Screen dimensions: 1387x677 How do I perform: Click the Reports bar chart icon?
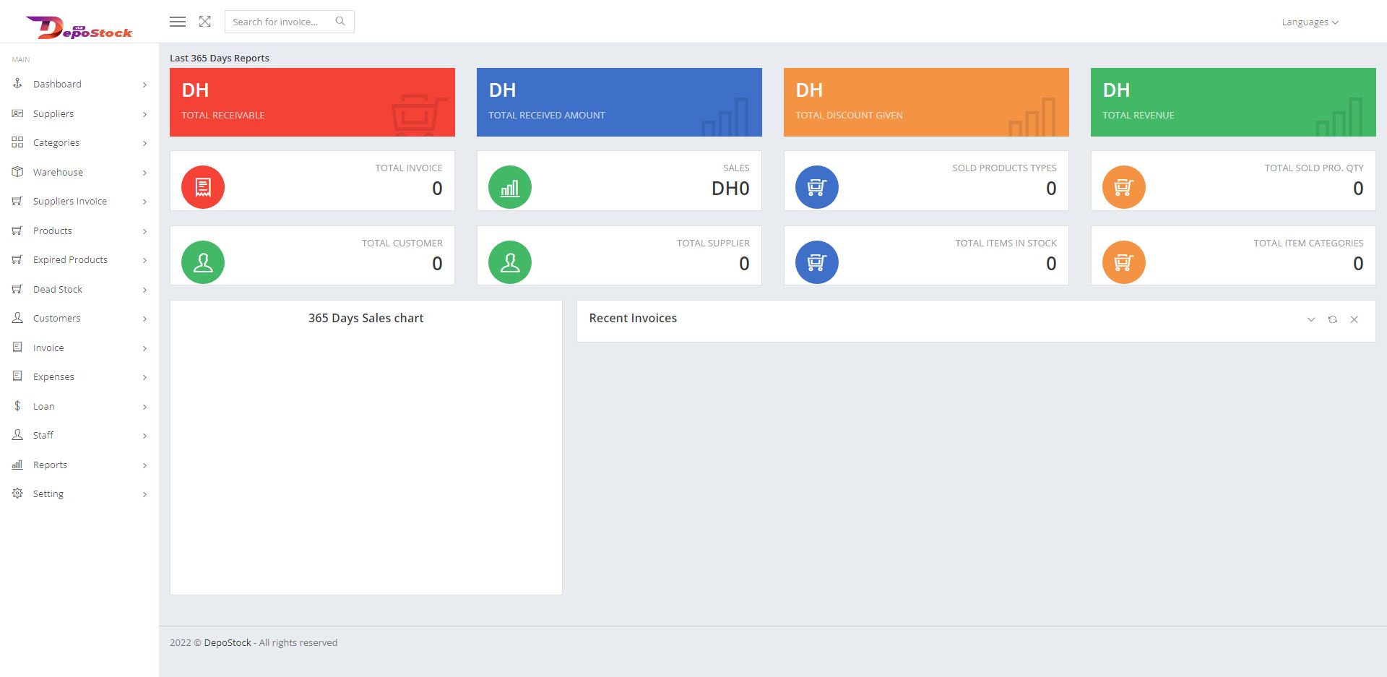point(17,465)
